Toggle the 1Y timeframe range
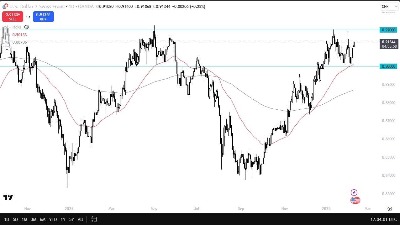Viewport: 400px width, 225px height. click(63, 219)
